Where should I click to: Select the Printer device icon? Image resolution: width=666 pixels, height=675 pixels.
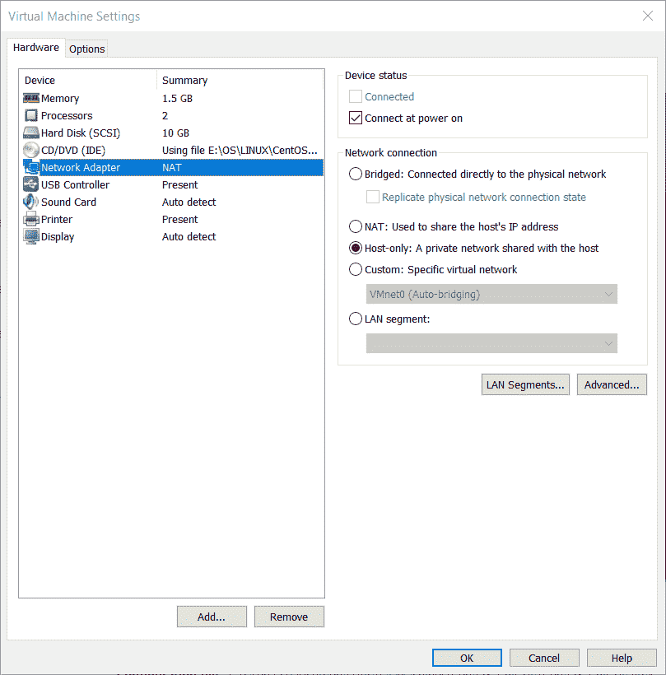coord(31,219)
